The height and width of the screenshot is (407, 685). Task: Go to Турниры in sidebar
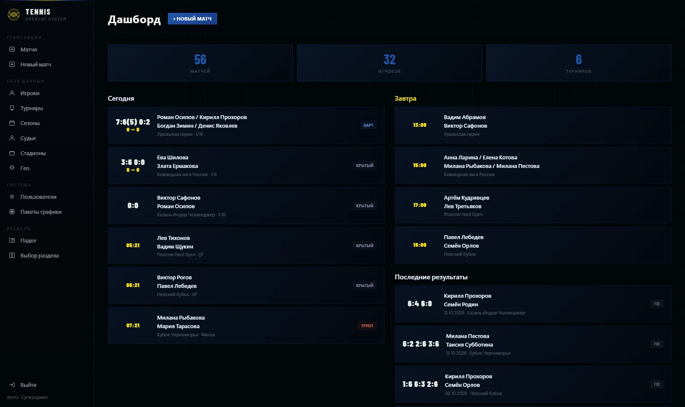[x=47, y=108]
